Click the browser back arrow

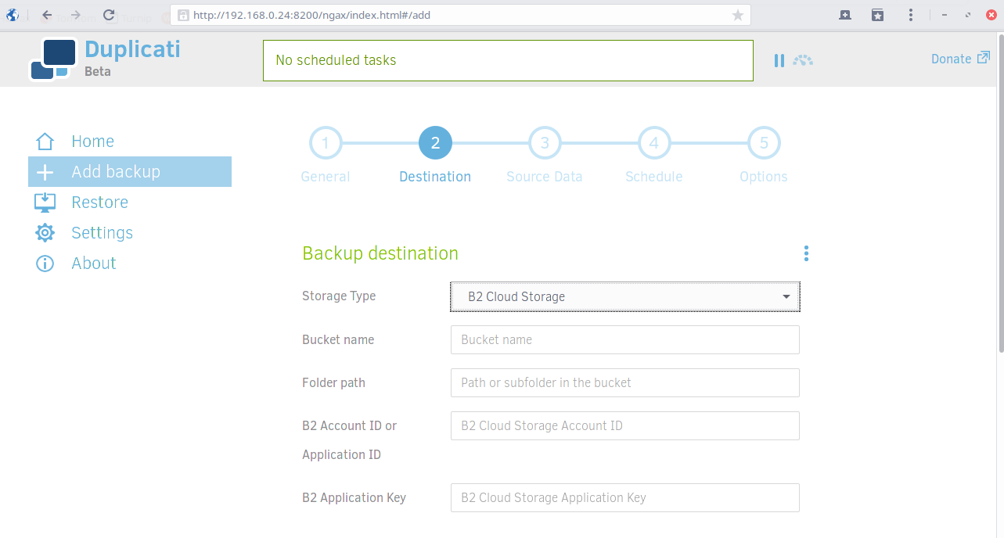[48, 15]
